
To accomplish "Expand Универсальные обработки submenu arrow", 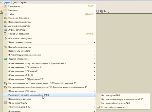I will 94,42.
